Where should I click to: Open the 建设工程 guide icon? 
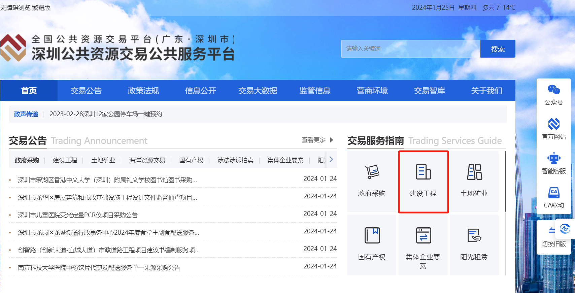(x=423, y=172)
